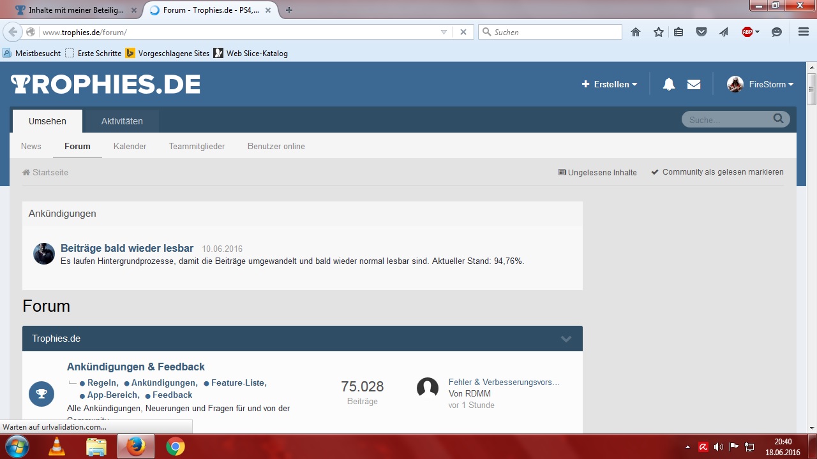The image size is (817, 459).
Task: Open the Firefox hamburger menu
Action: [x=804, y=32]
